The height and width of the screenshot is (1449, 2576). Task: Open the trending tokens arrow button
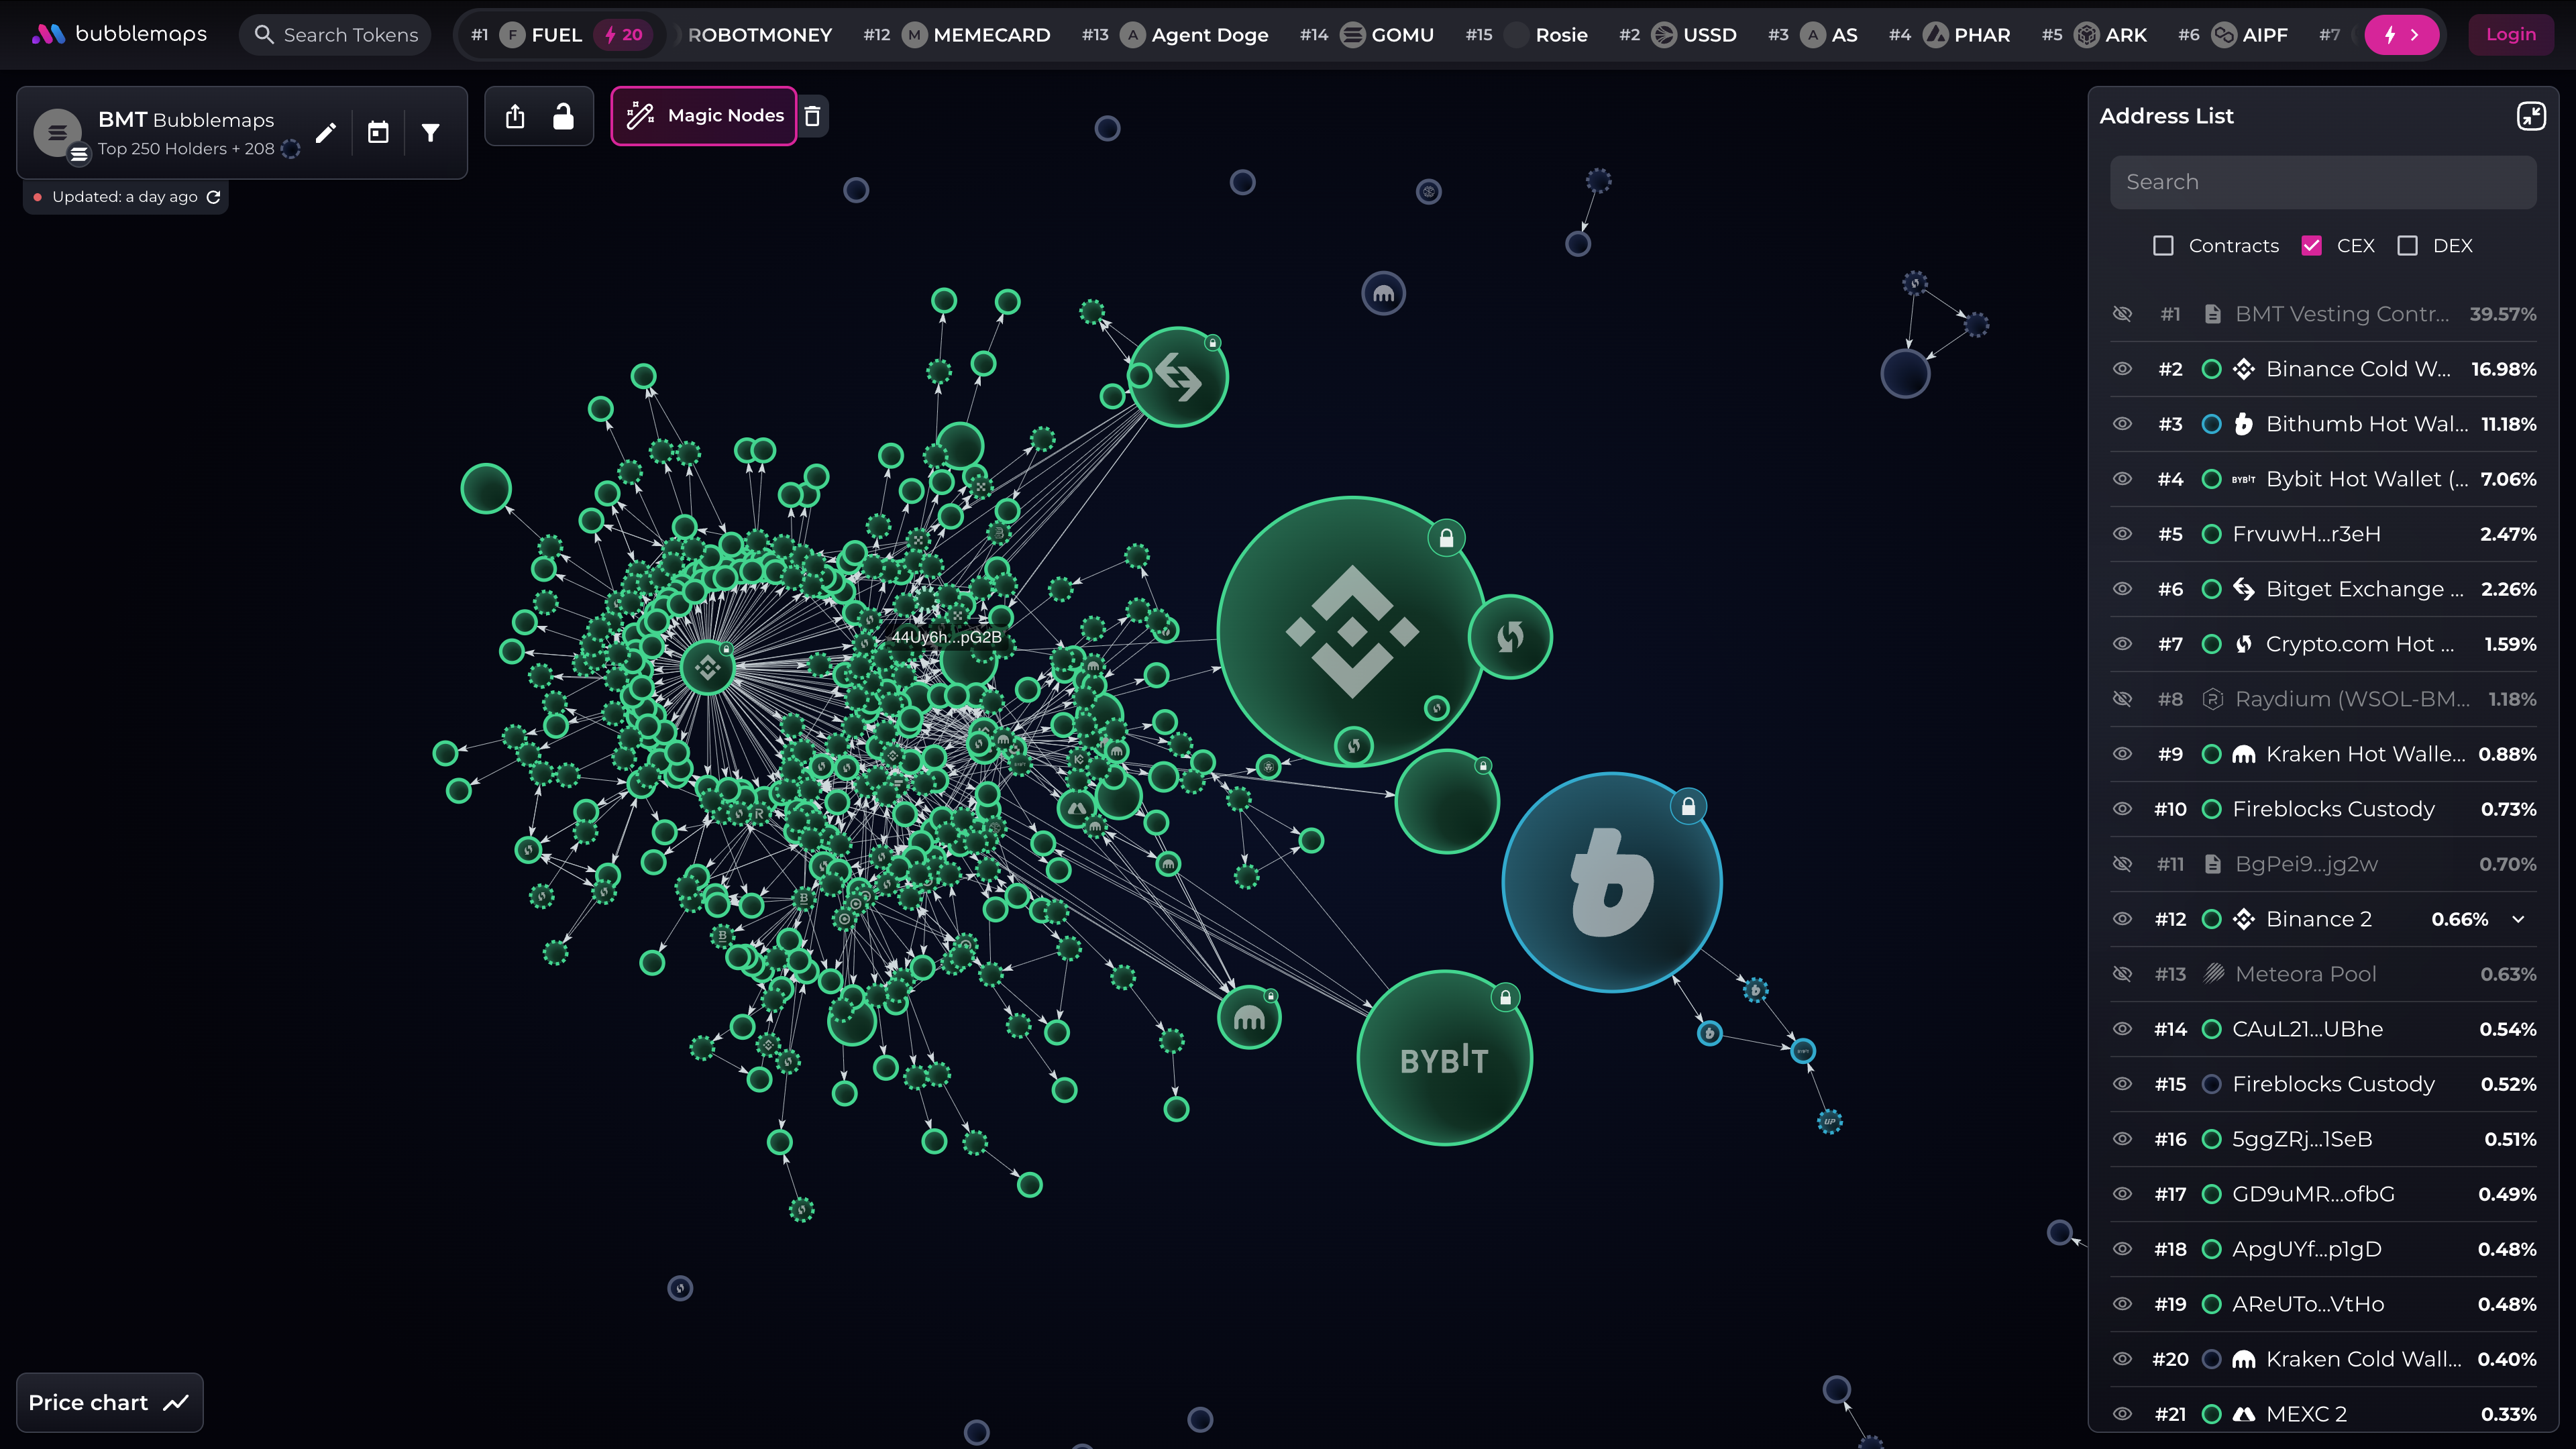(x=2402, y=35)
